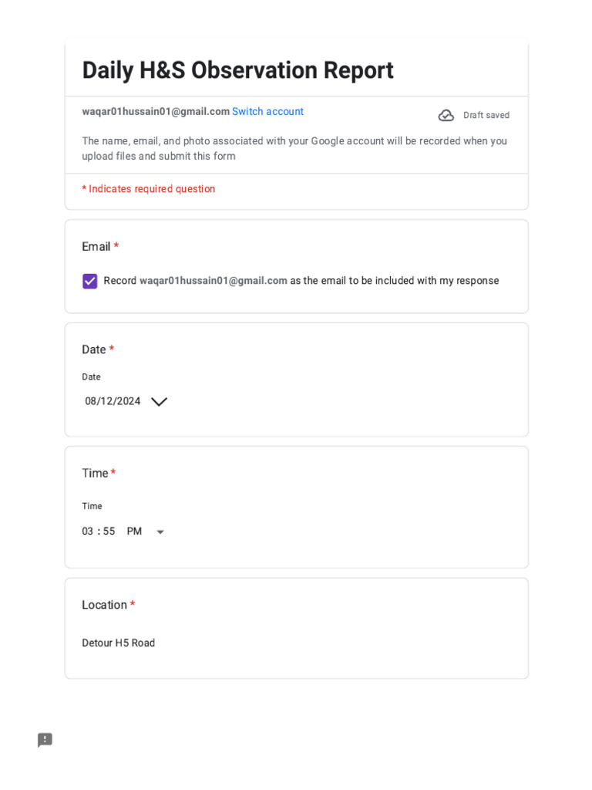Click the report feedback icon
The width and height of the screenshot is (592, 790).
pyautogui.click(x=45, y=740)
